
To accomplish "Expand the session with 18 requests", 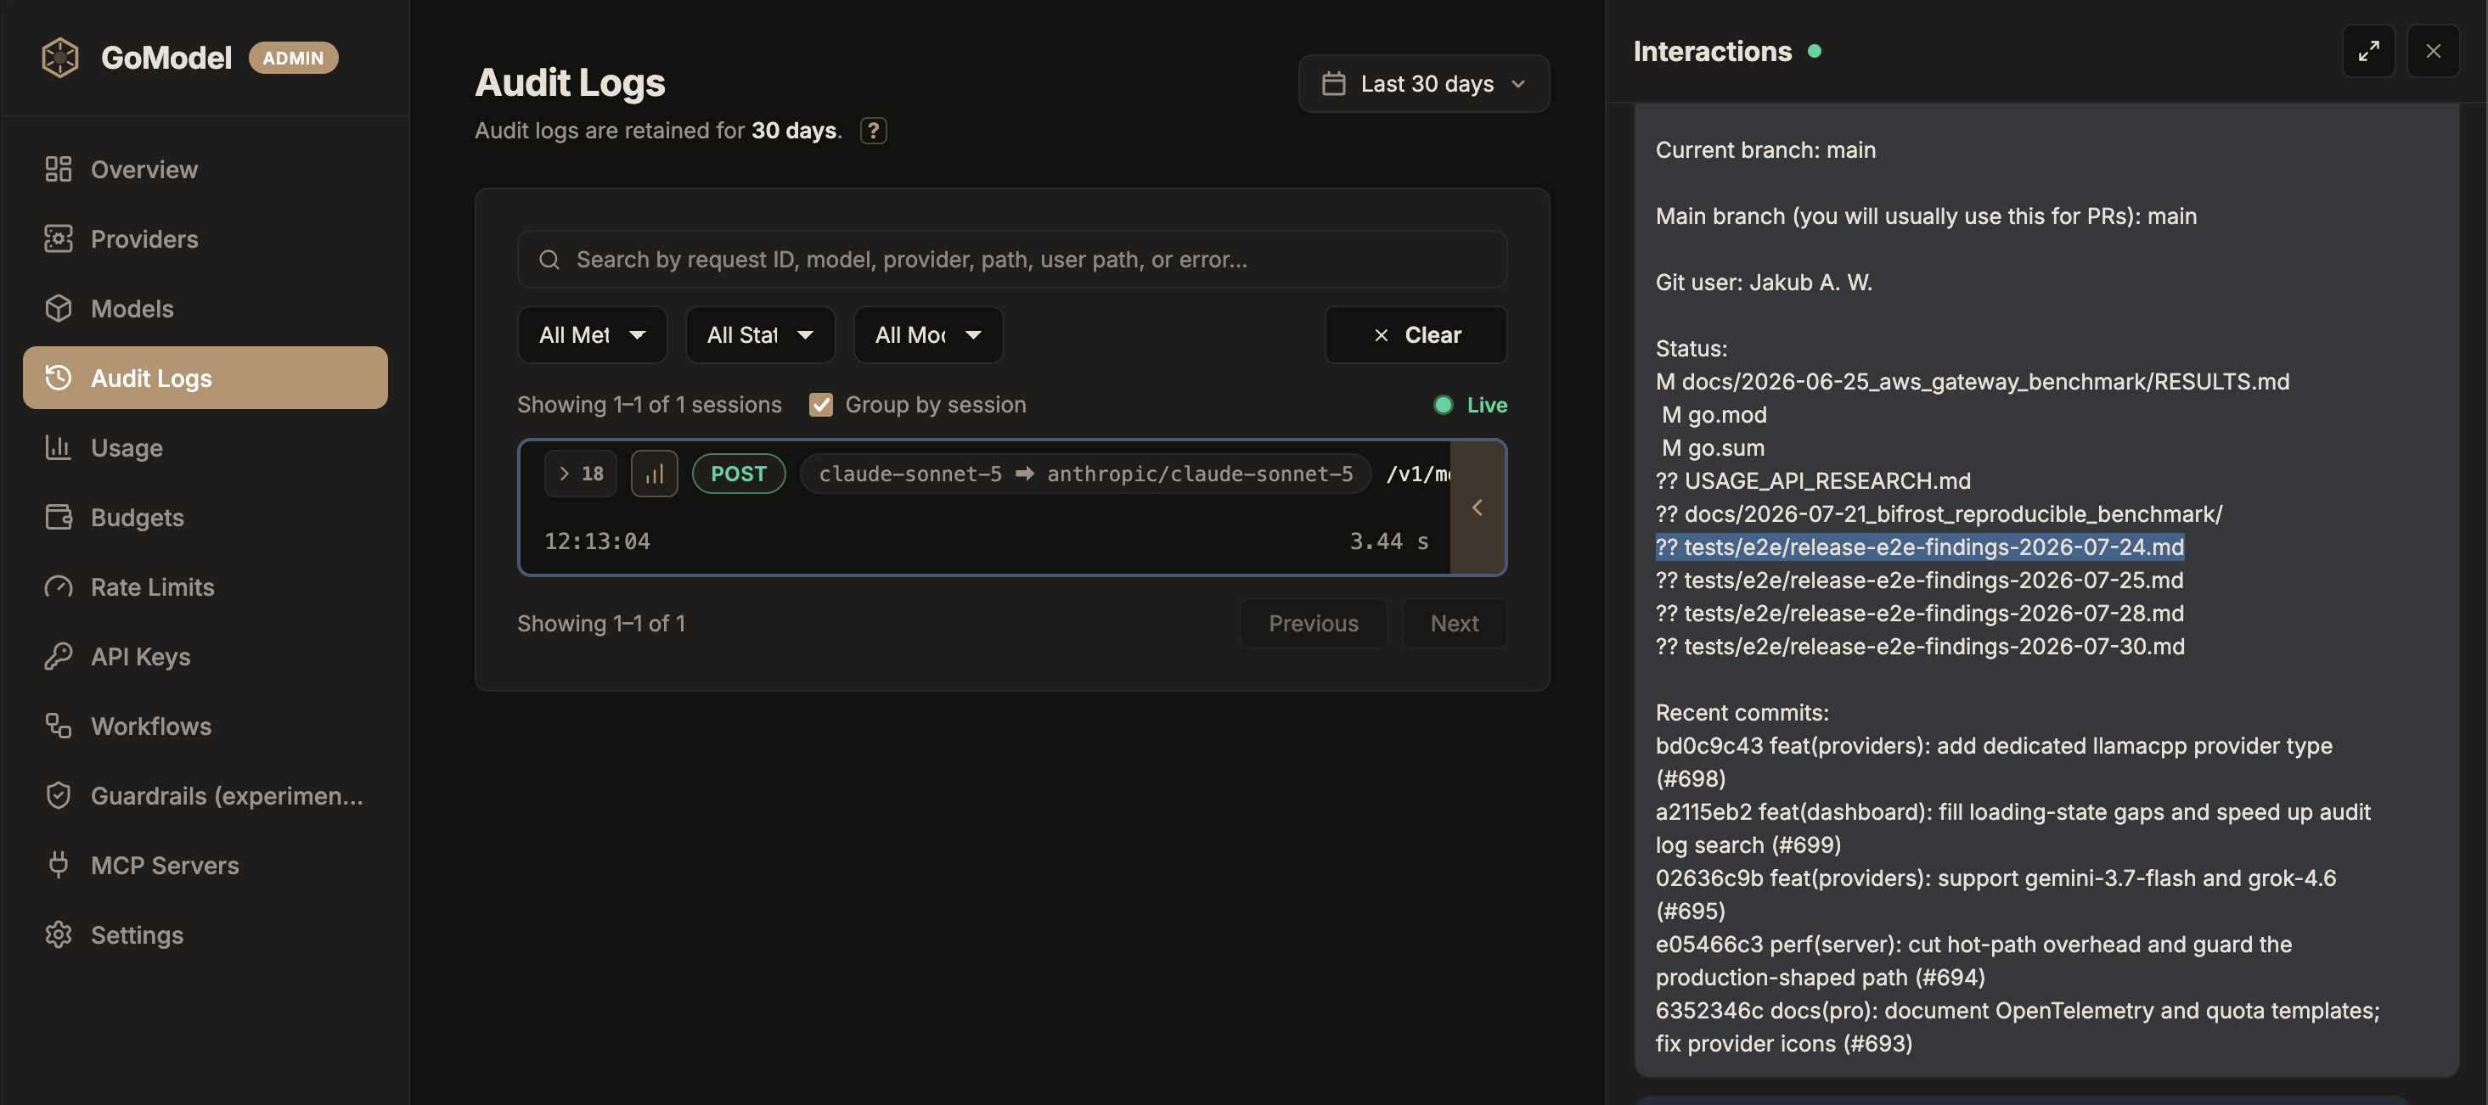I will [x=581, y=474].
